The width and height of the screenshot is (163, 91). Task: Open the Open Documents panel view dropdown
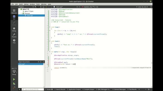(38, 62)
